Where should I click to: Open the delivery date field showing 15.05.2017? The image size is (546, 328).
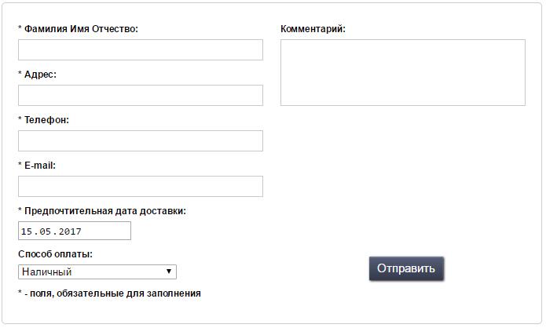[x=75, y=231]
